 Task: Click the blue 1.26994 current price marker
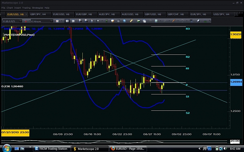pos(236,82)
